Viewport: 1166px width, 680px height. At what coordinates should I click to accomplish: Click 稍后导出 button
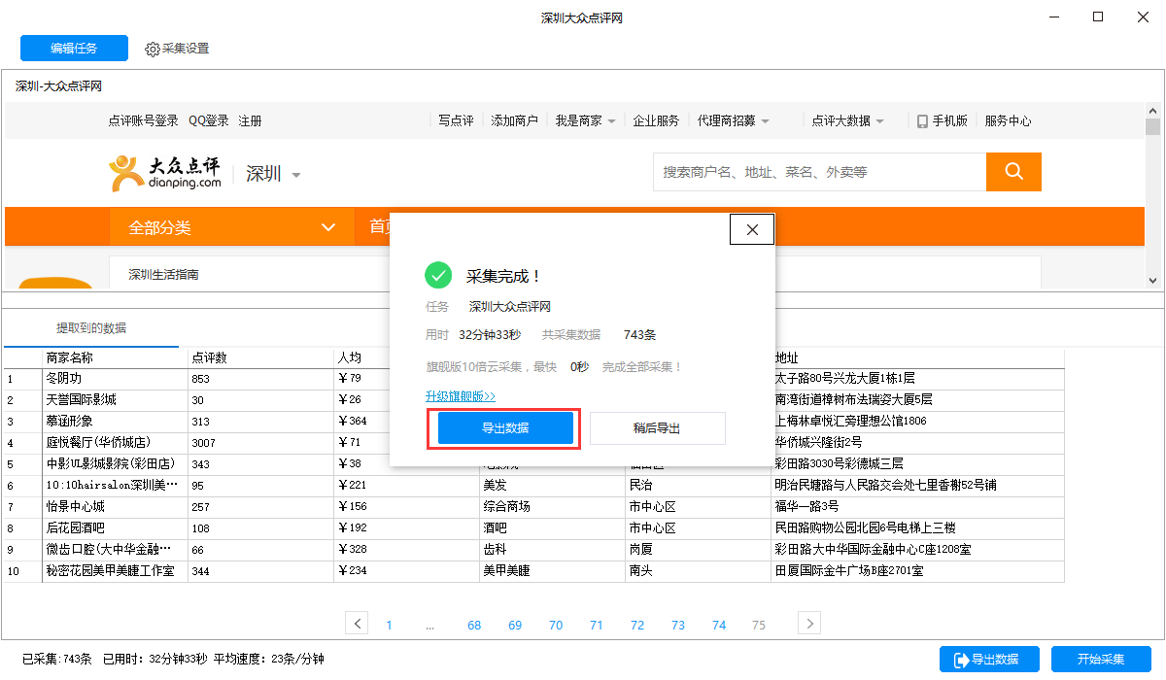pos(657,428)
